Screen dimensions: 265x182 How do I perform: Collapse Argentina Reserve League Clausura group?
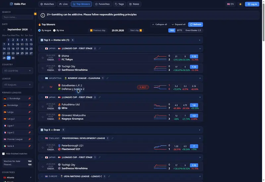[200, 78]
